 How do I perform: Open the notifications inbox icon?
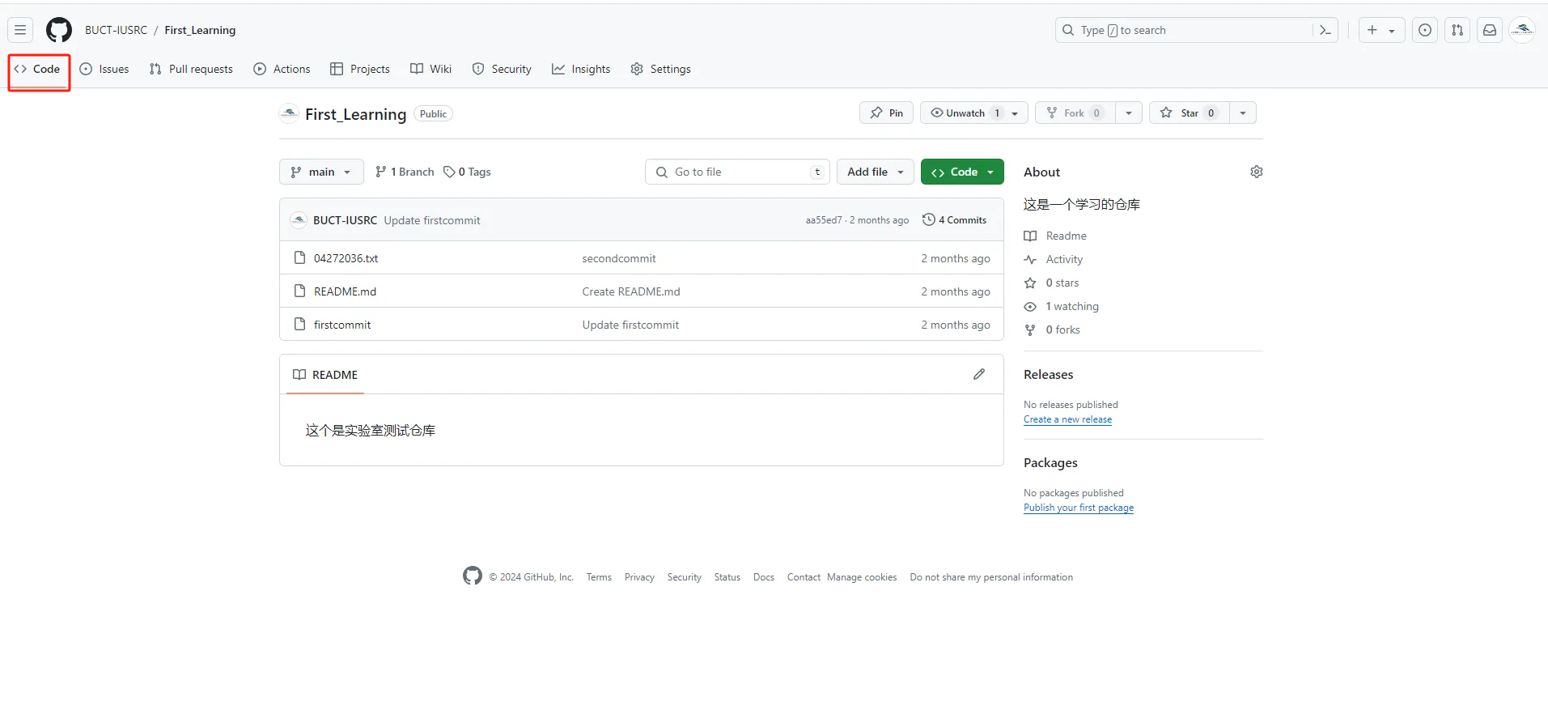coord(1490,30)
